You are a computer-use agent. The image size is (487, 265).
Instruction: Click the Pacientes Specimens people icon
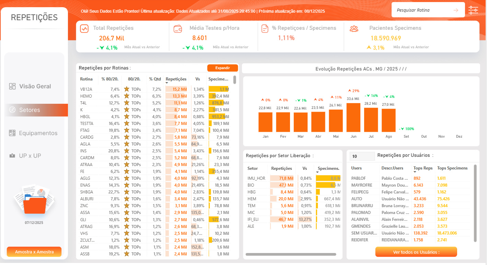coord(354,28)
